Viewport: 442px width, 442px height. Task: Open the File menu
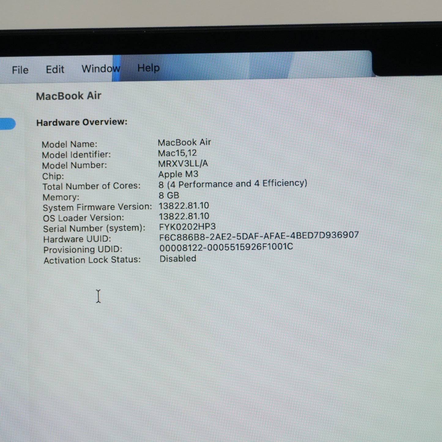coord(20,70)
